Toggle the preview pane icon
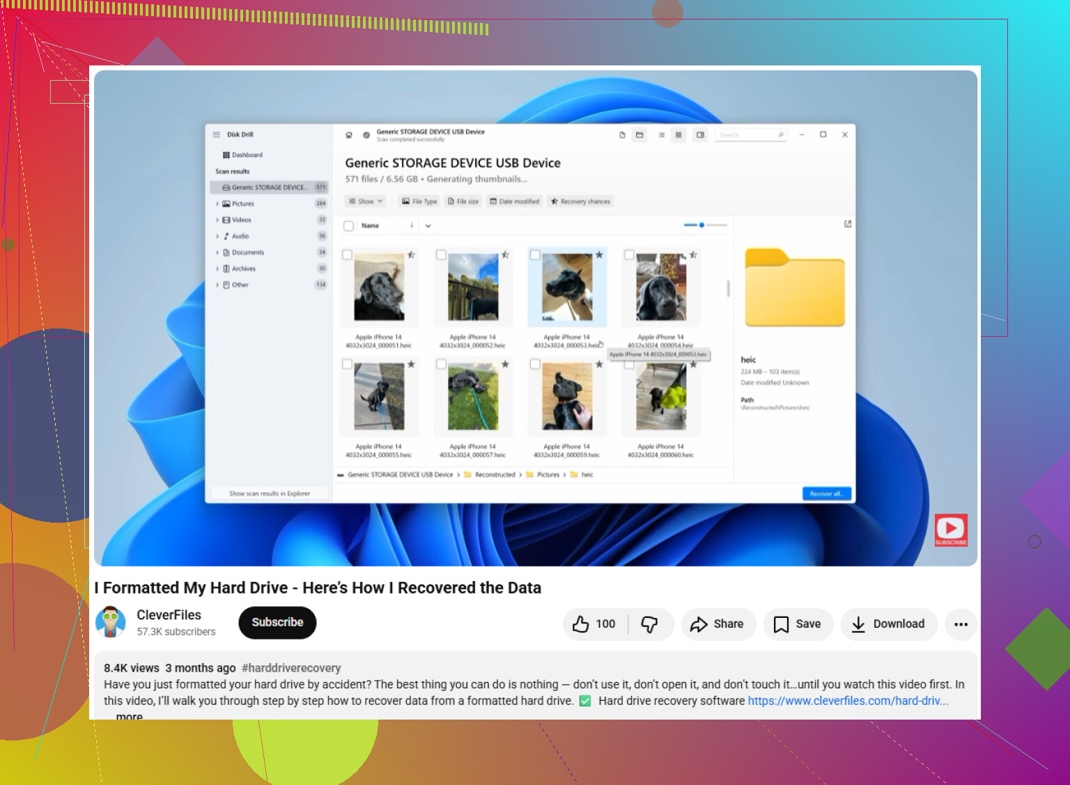 (700, 135)
